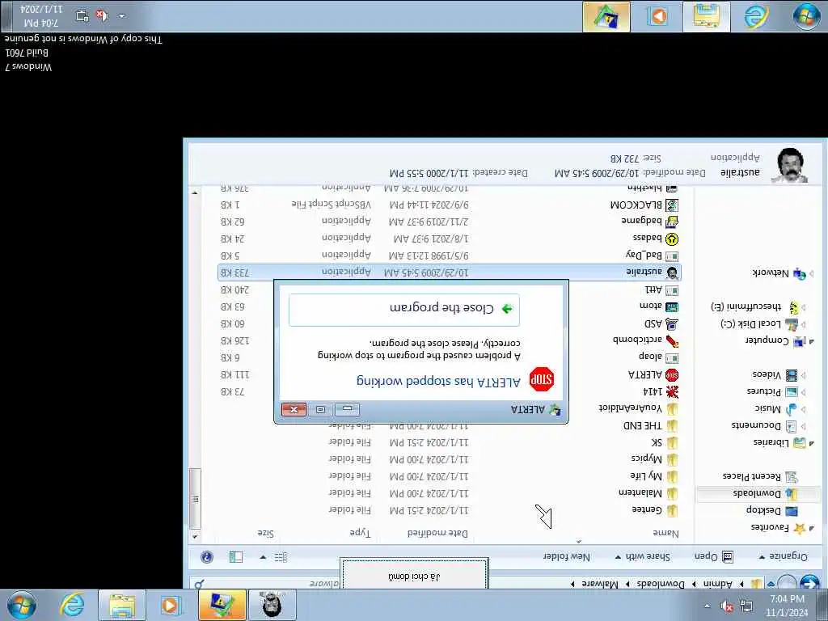The image size is (828, 621).
Task: Toggle the preview pane icon in Explorer toolbar
Action: [x=235, y=556]
